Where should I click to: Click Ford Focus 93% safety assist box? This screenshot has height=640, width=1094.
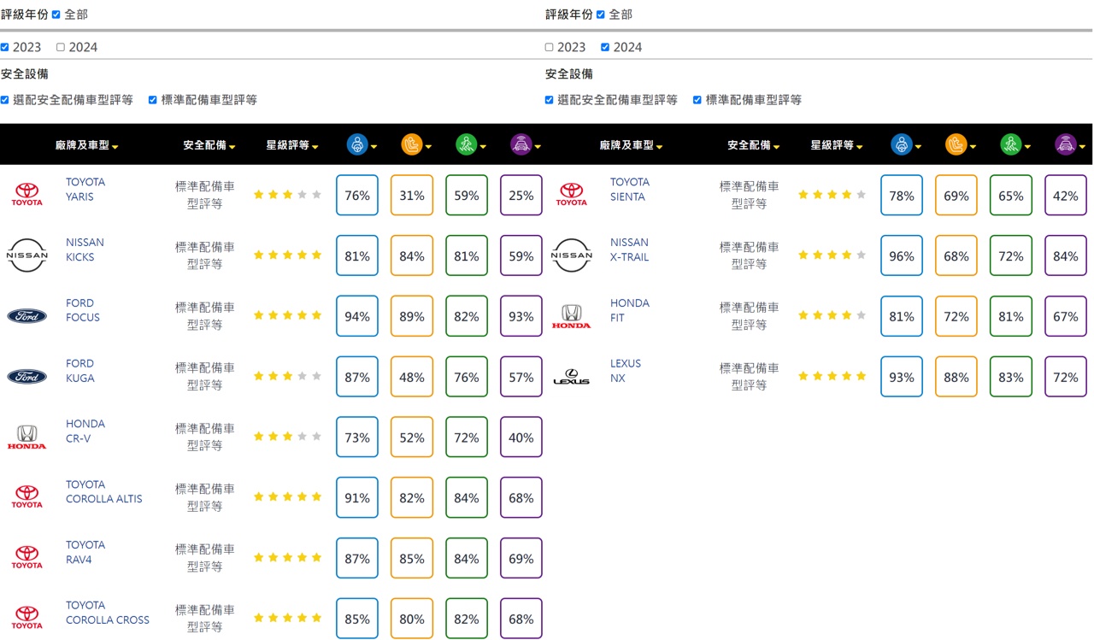pyautogui.click(x=521, y=316)
